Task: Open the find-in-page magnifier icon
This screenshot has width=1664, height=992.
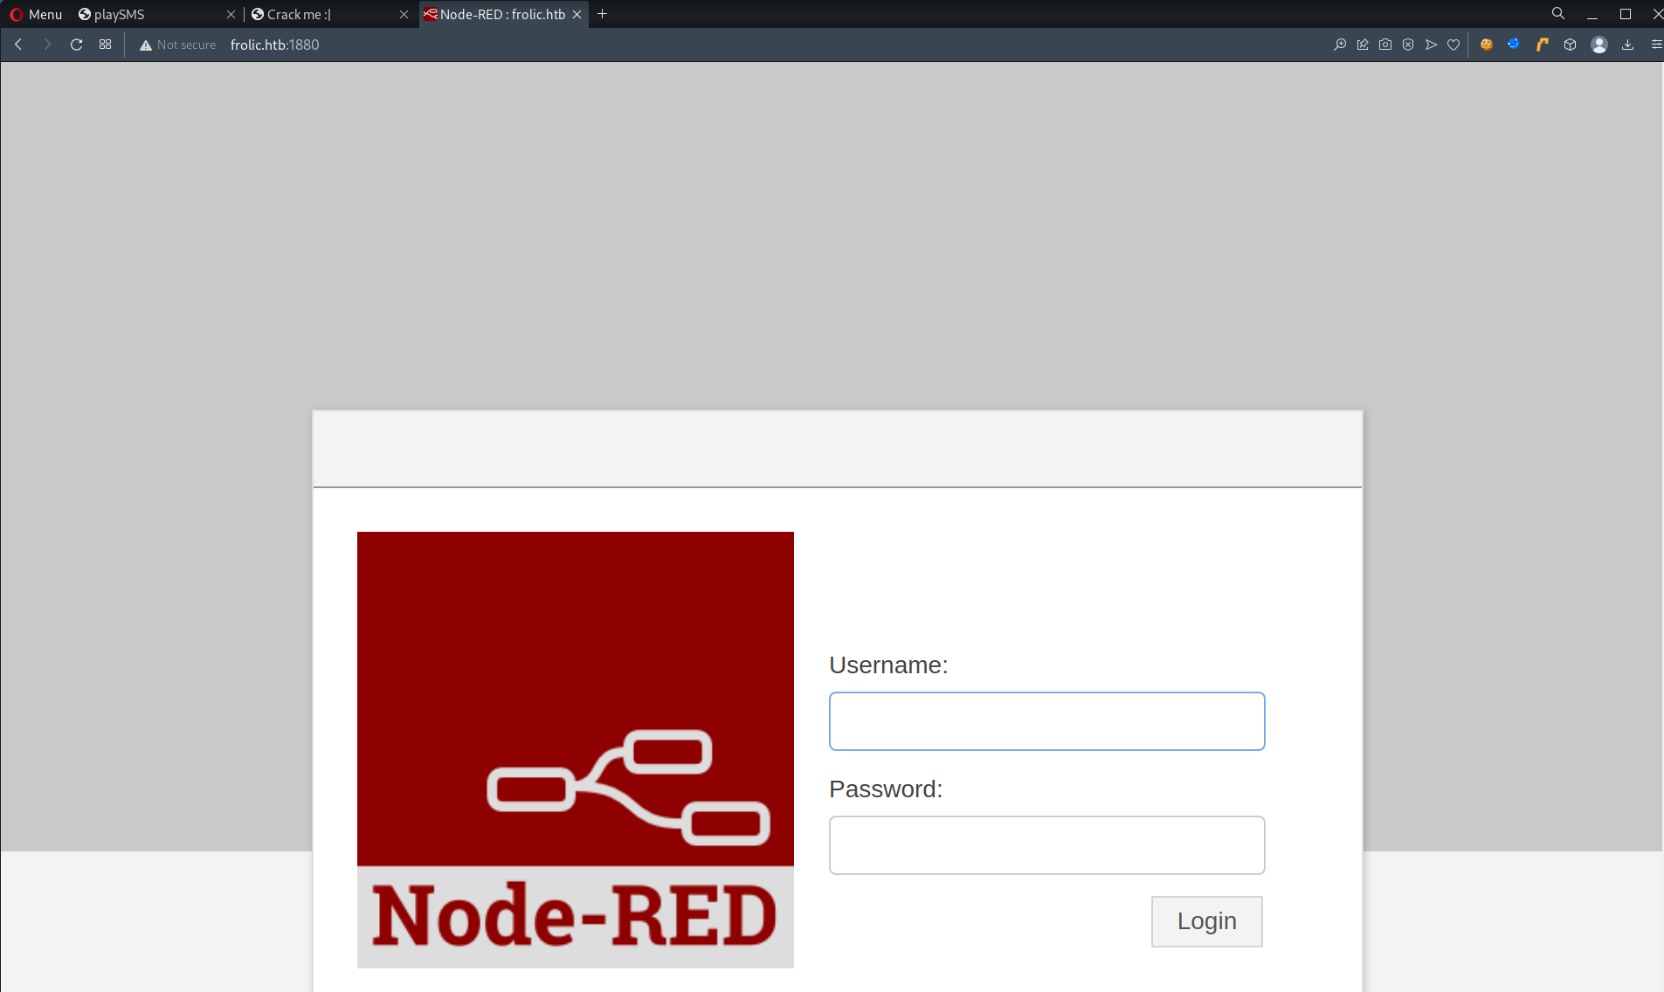Action: pyautogui.click(x=1340, y=45)
